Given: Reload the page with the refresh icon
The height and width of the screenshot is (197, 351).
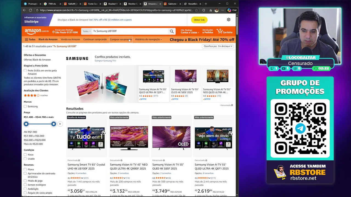Looking at the screenshot, I should pos(30,10).
